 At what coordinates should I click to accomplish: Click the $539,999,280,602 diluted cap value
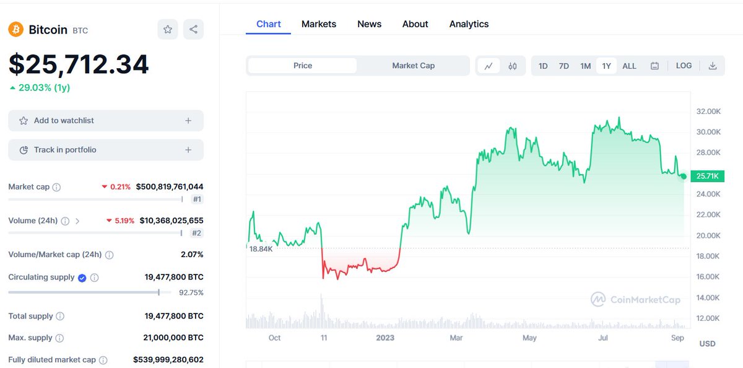coord(168,360)
